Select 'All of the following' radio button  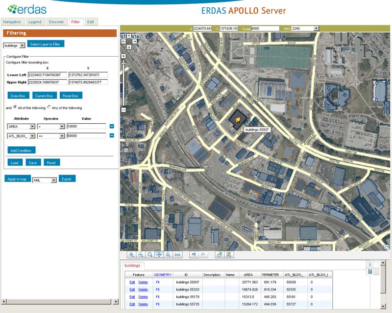point(15,108)
